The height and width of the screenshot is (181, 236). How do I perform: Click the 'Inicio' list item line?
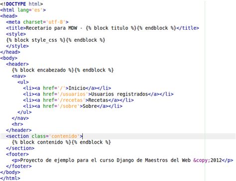pos(67,88)
